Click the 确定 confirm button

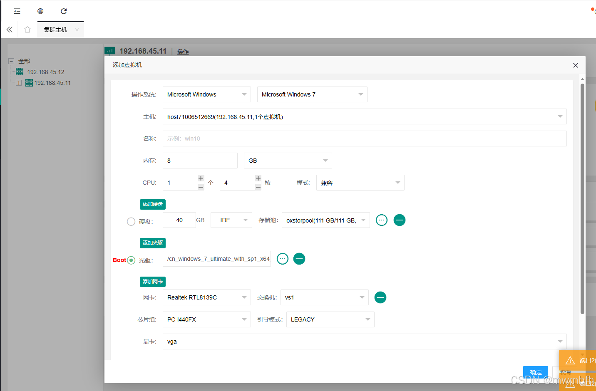tap(536, 372)
